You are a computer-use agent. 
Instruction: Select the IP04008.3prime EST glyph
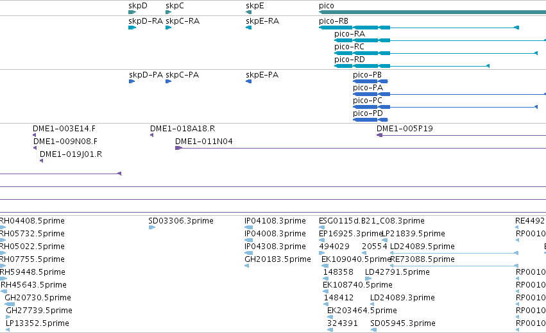coord(249,240)
